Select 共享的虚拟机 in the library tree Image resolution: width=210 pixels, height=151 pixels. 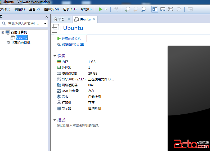(20, 43)
